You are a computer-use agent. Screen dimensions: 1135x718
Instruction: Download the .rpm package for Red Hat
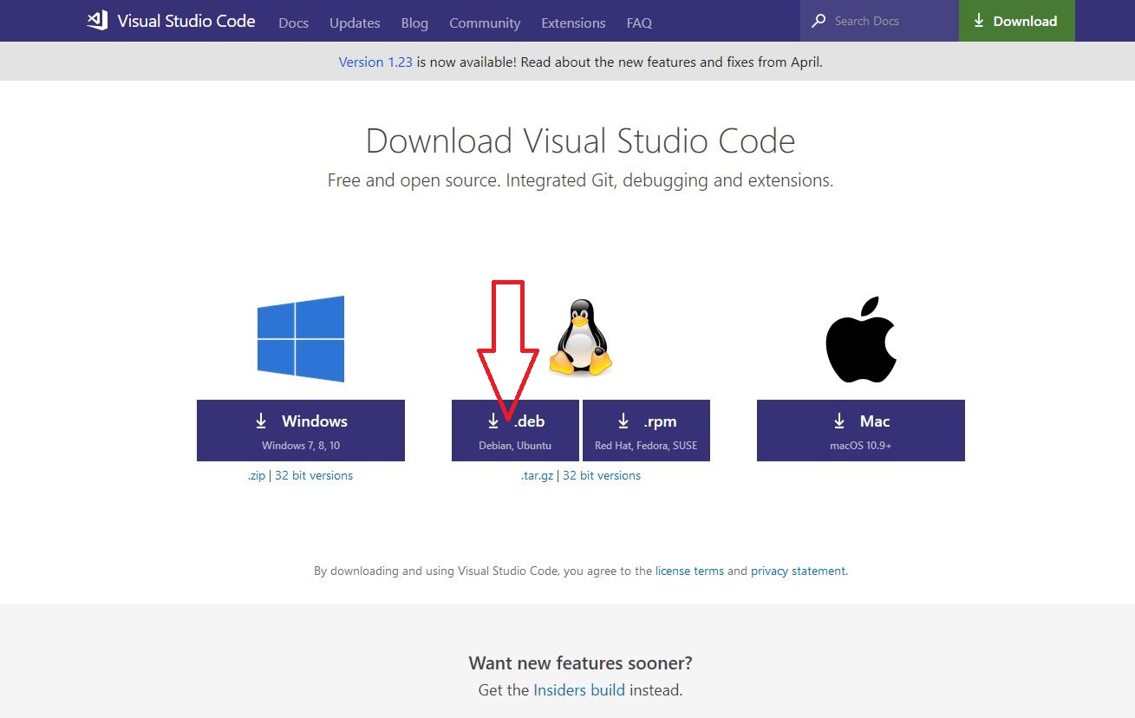pyautogui.click(x=646, y=430)
